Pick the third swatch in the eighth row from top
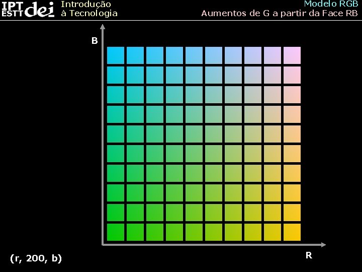 tap(155, 192)
